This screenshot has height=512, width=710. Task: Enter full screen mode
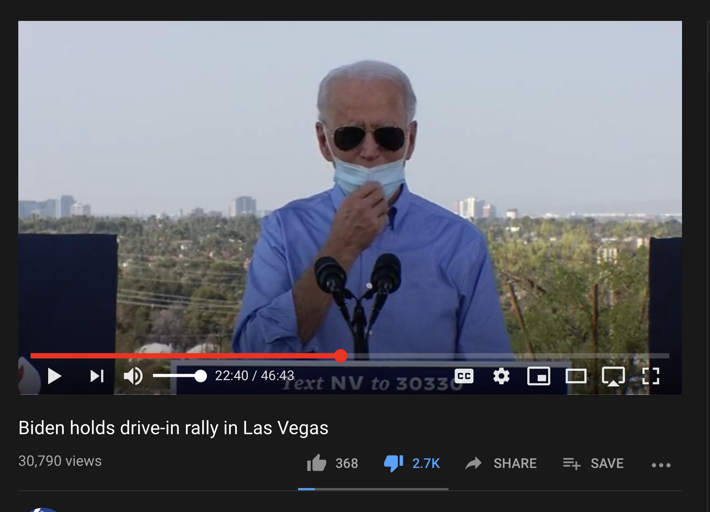(651, 376)
